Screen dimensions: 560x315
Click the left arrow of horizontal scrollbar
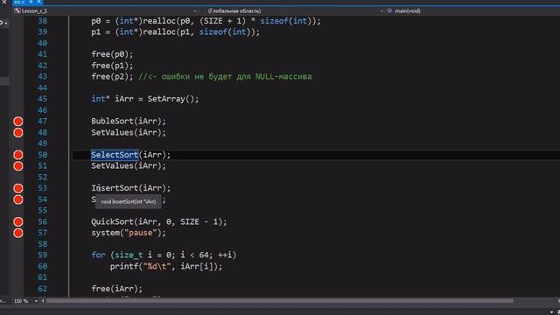(43, 301)
